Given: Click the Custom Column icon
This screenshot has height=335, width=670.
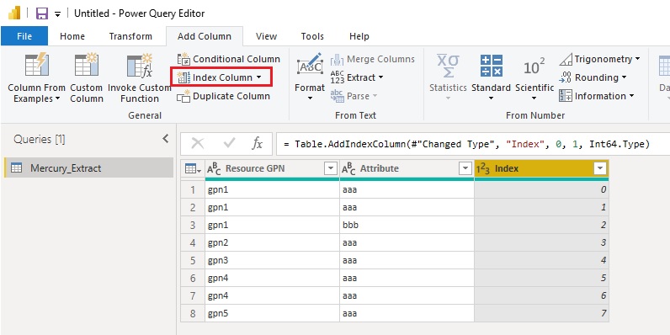Looking at the screenshot, I should tap(87, 66).
